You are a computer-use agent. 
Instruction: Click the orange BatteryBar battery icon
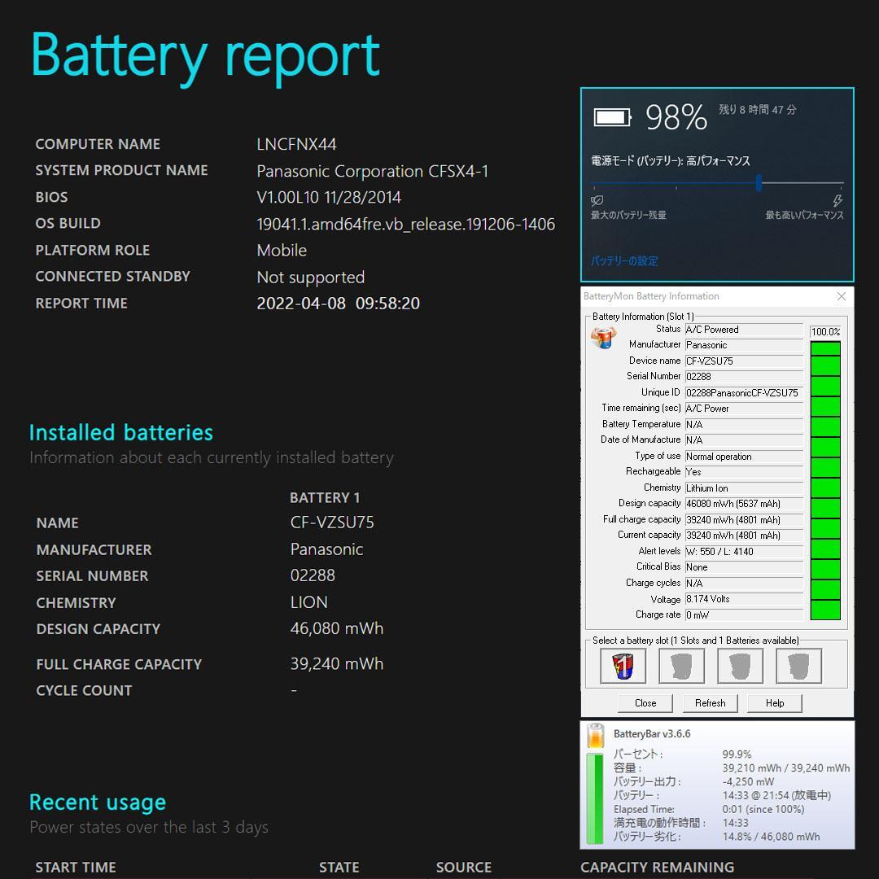click(x=596, y=736)
